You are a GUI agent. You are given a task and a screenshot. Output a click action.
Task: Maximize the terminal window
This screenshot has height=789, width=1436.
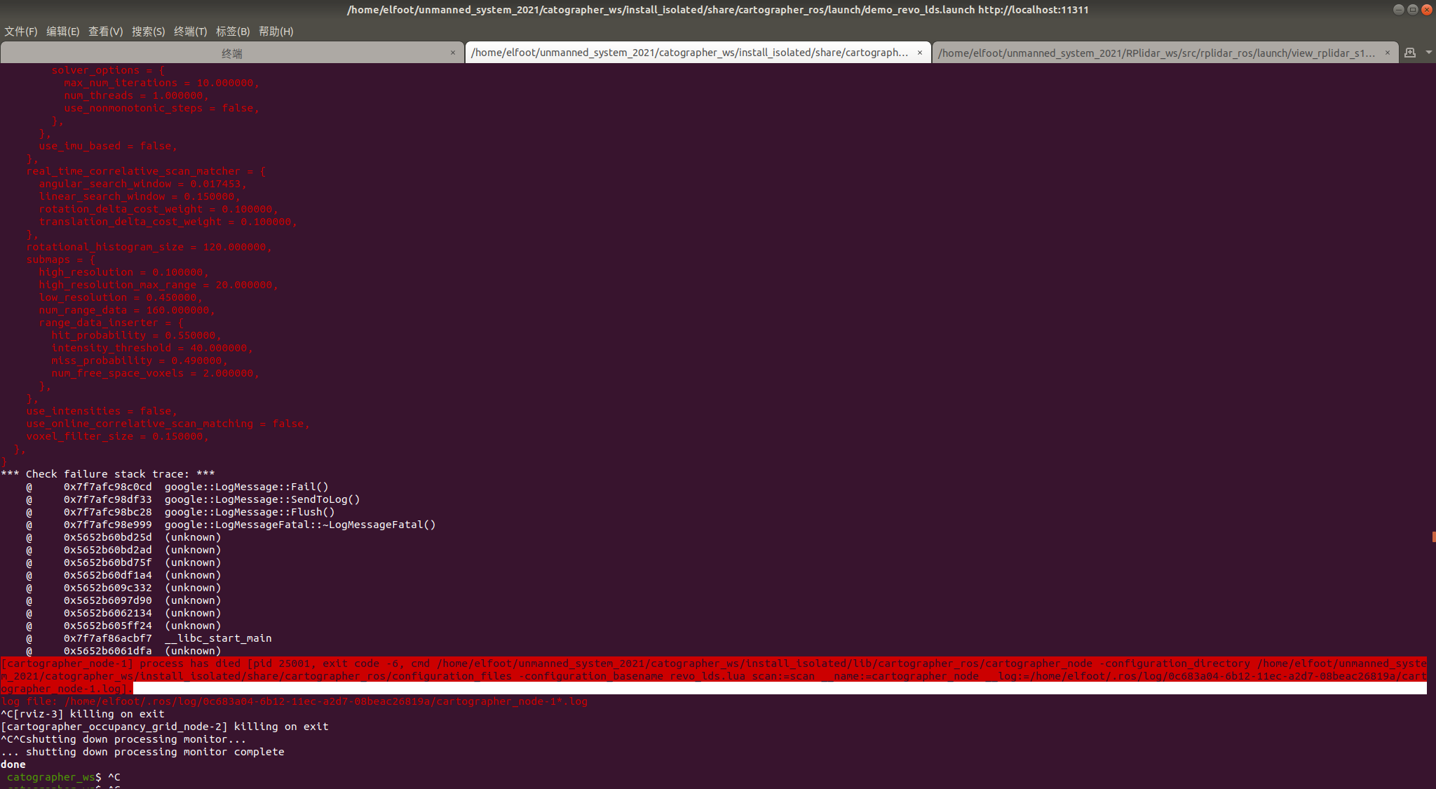(x=1412, y=9)
